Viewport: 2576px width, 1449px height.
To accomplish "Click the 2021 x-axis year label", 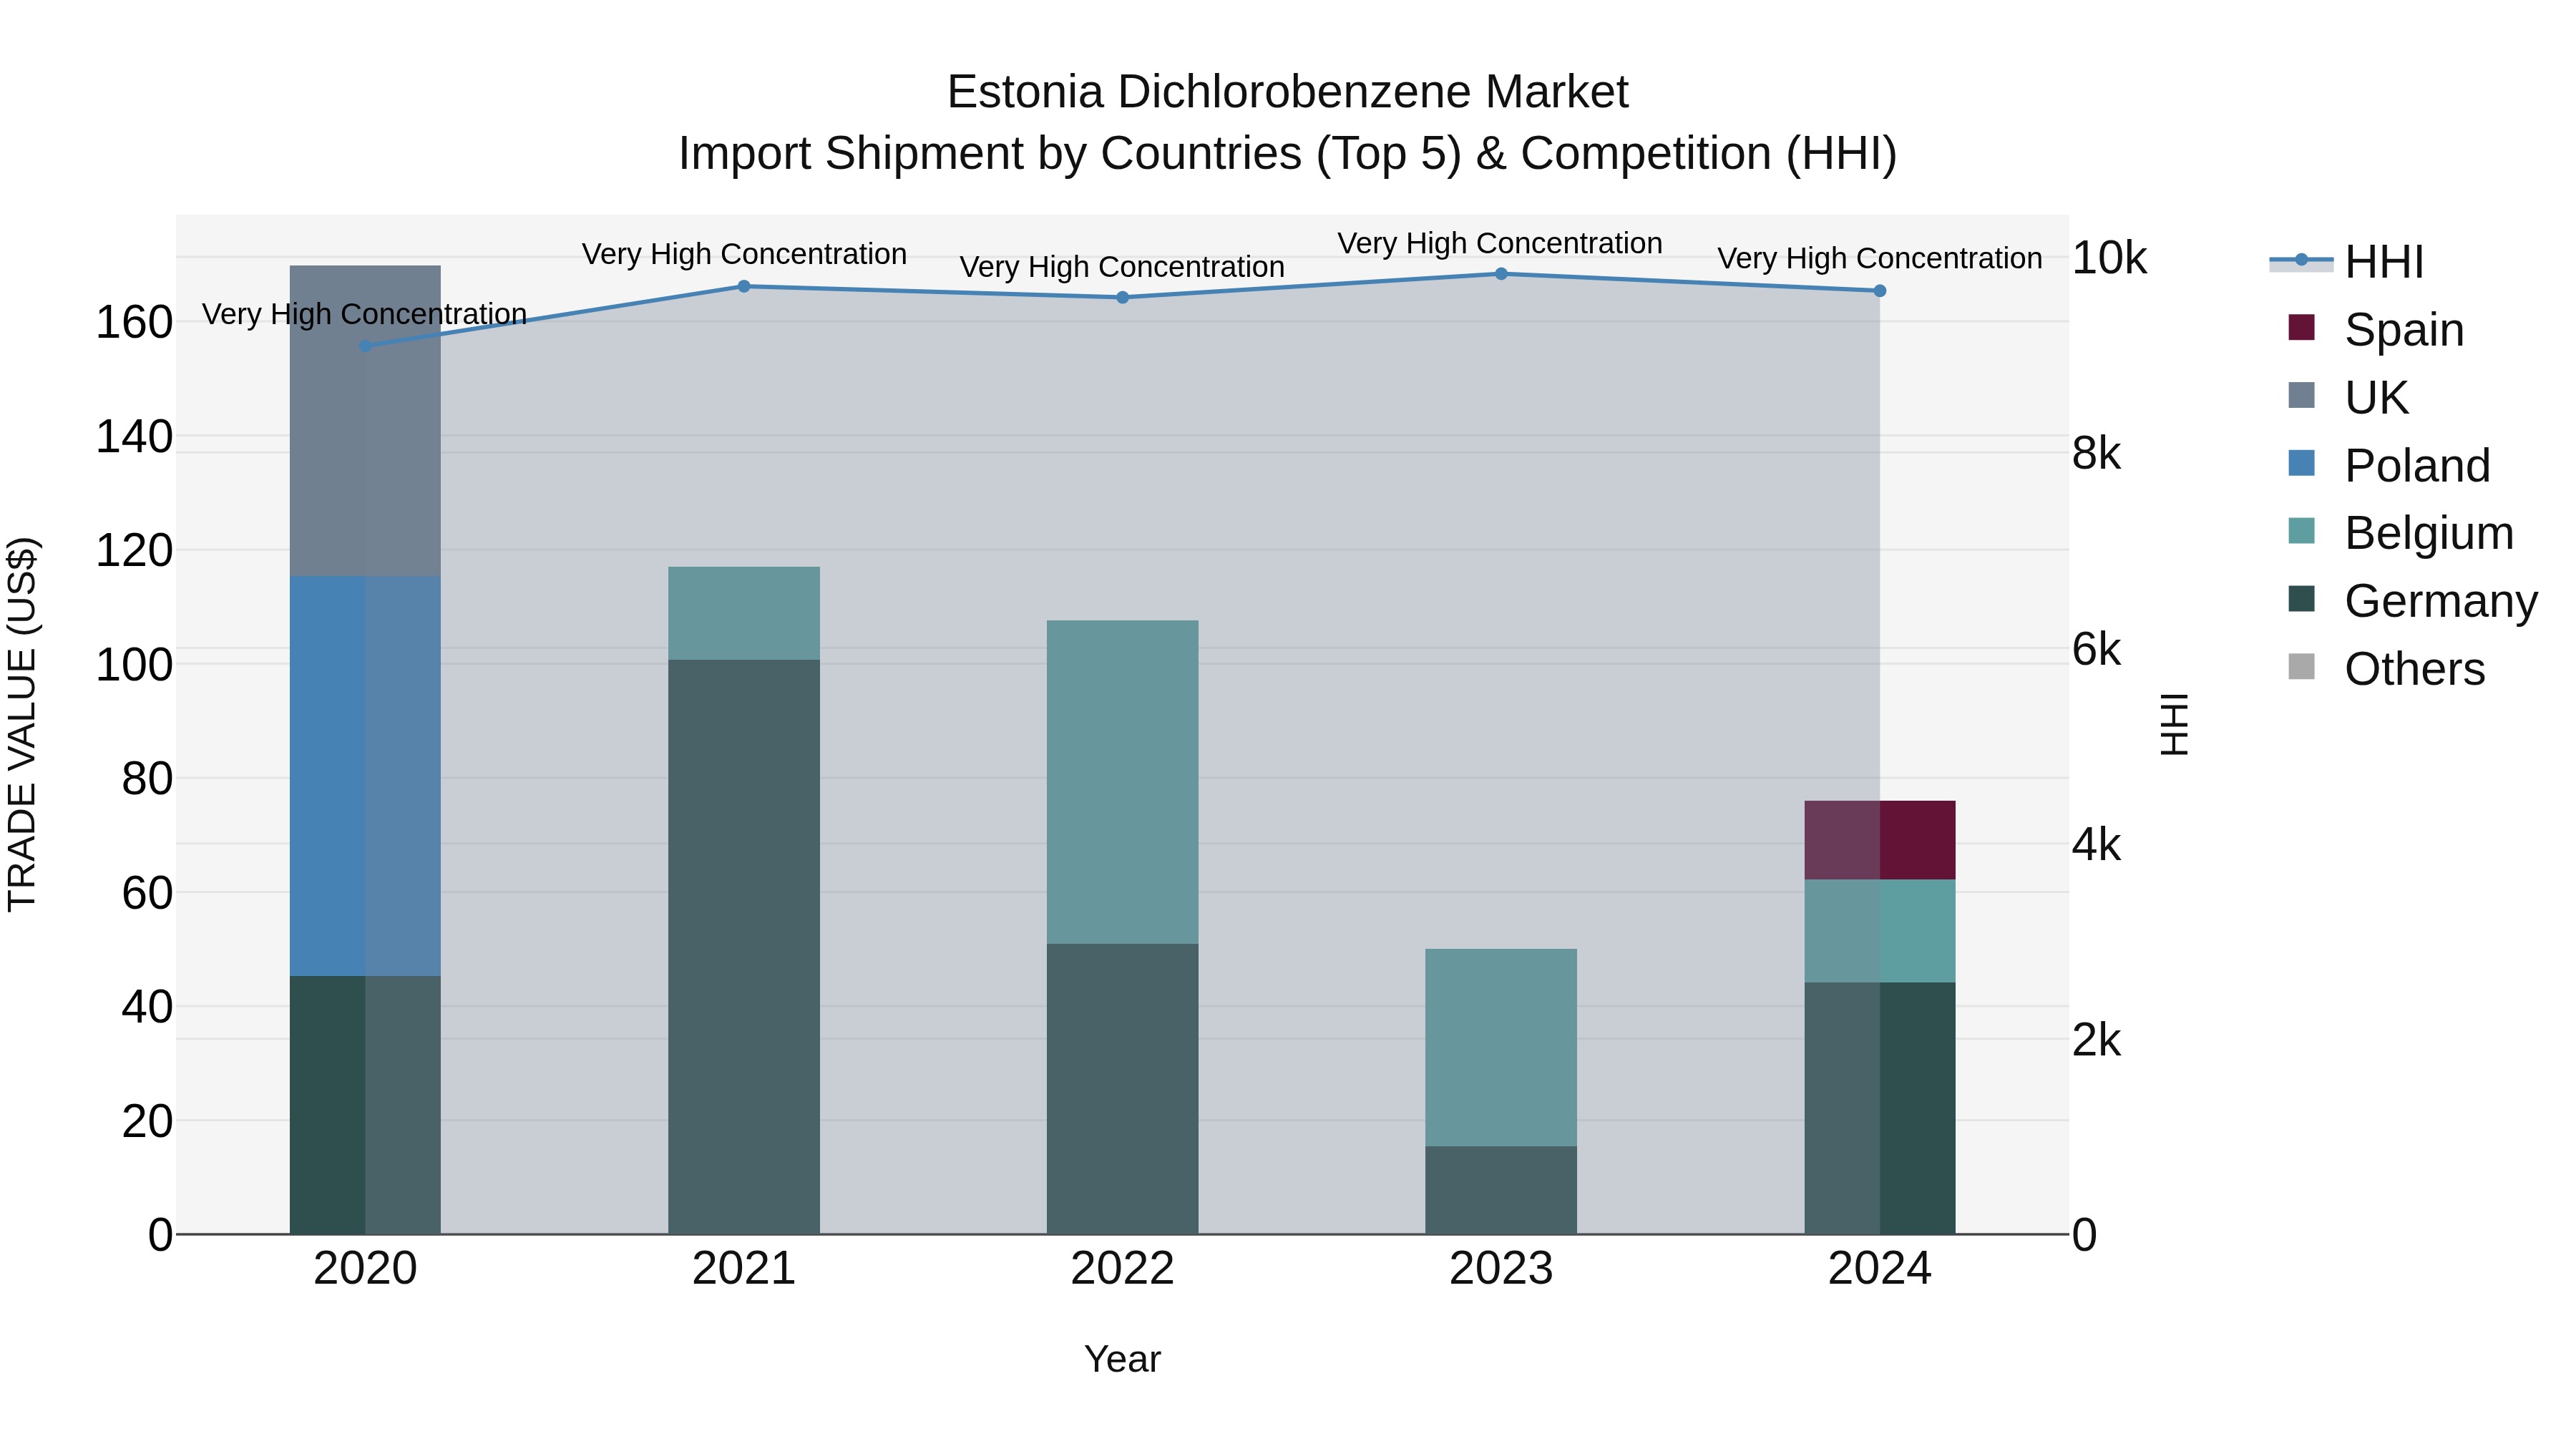I will point(744,1269).
